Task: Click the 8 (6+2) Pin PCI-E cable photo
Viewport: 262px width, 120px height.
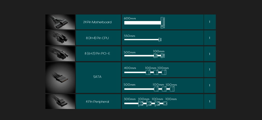Action: pos(60,53)
